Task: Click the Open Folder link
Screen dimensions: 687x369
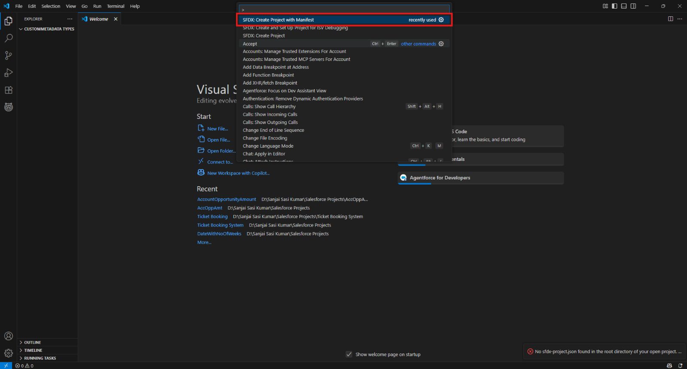Action: pos(221,151)
